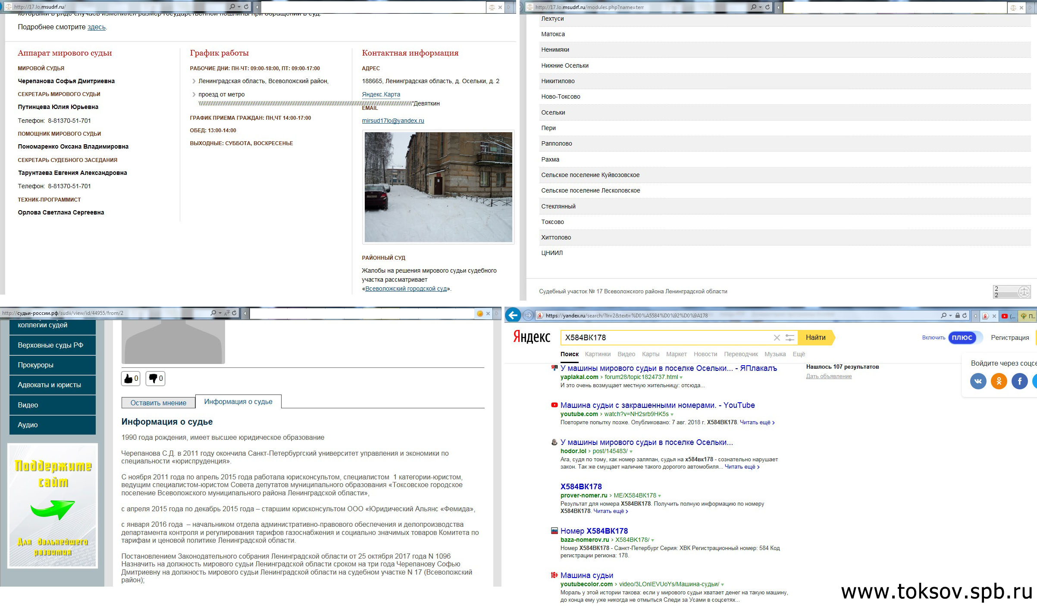Screen dimensions: 1037x606
Task: Expand the options arrow next to yaplakal.com result URL
Action: pos(681,377)
